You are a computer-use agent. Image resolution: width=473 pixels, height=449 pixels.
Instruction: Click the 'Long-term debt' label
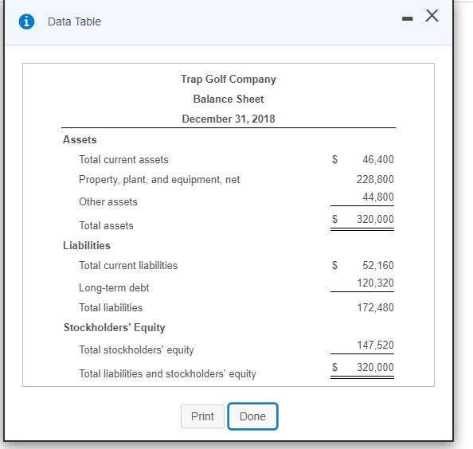(114, 287)
